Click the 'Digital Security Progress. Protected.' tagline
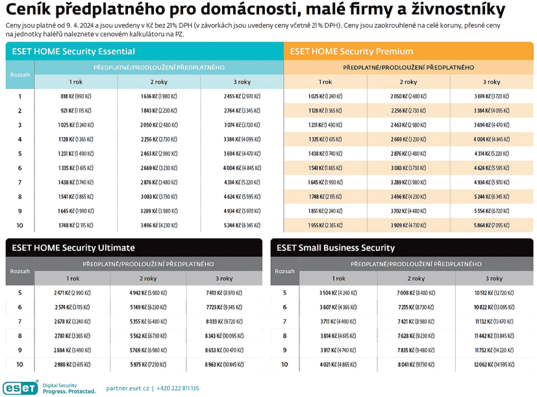537x397 pixels. pos(69,388)
